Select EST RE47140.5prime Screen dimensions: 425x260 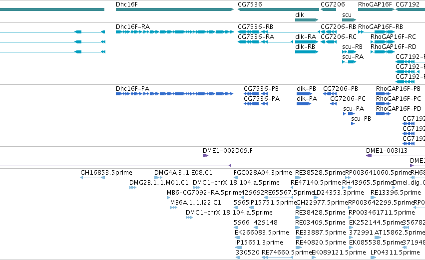pyautogui.click(x=292, y=188)
